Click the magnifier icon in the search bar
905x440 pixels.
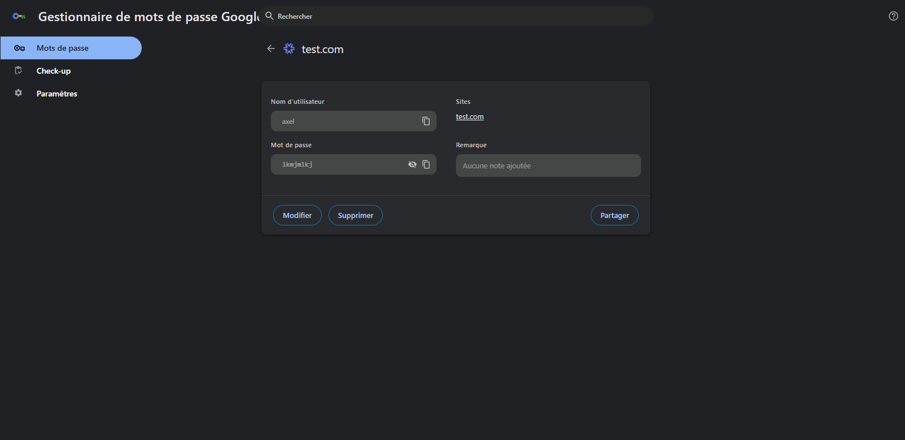click(x=270, y=16)
